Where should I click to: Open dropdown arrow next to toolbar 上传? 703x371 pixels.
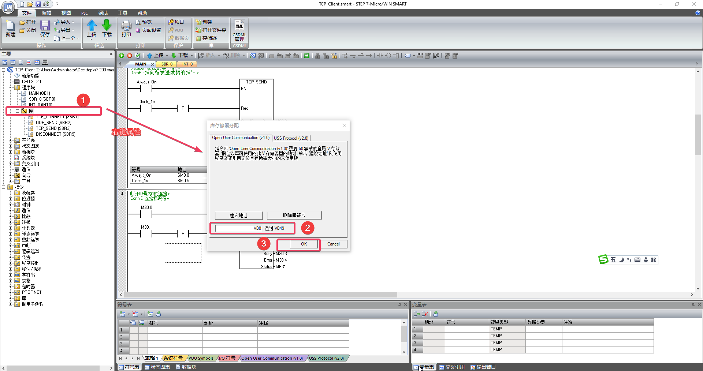coord(167,56)
